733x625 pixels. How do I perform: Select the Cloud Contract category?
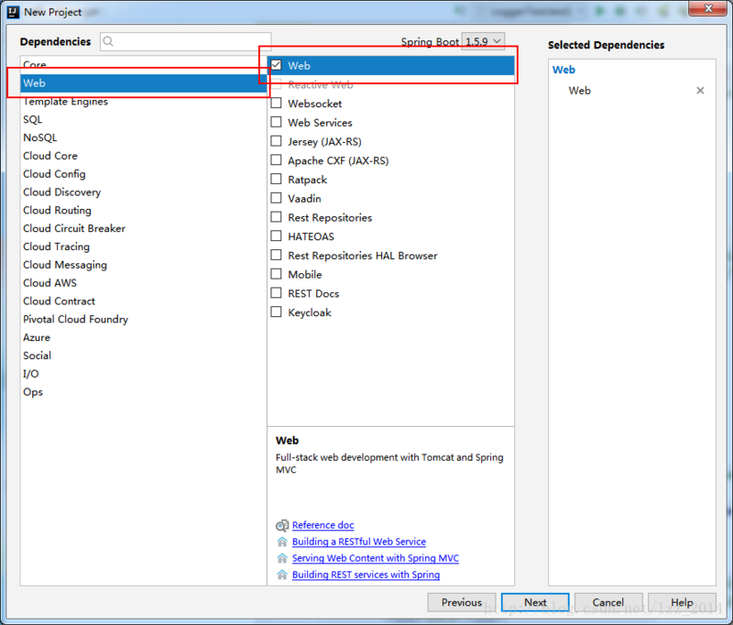click(143, 302)
